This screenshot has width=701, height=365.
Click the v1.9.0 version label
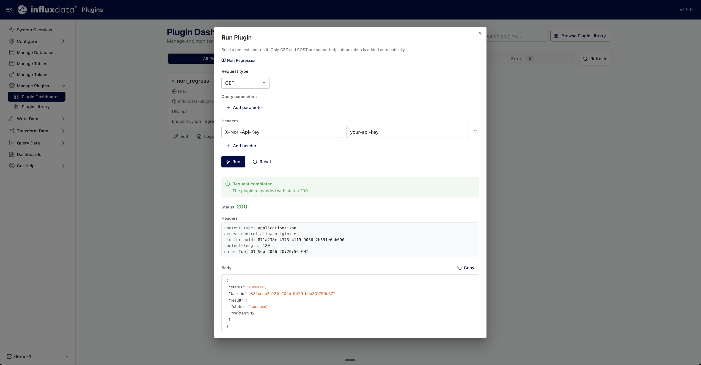(686, 10)
